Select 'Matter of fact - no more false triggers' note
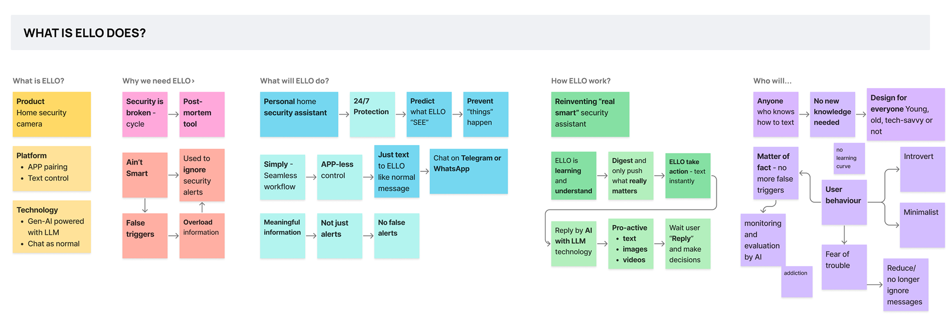 pos(776,173)
